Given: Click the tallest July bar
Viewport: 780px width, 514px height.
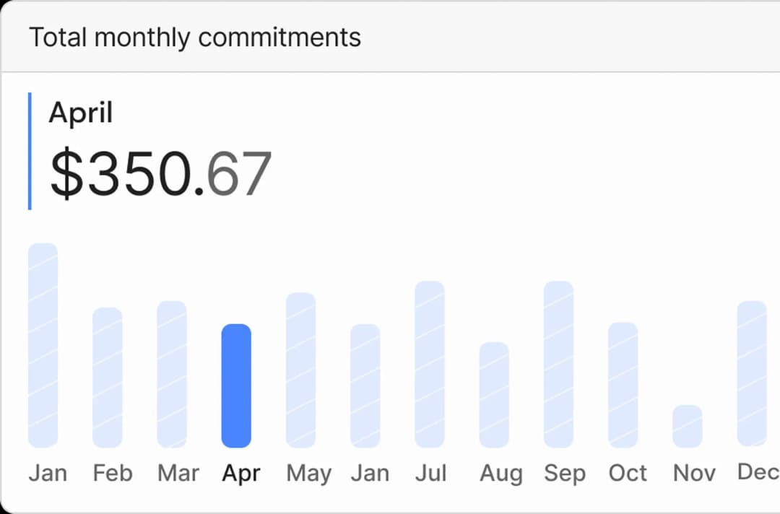Looking at the screenshot, I should click(429, 365).
